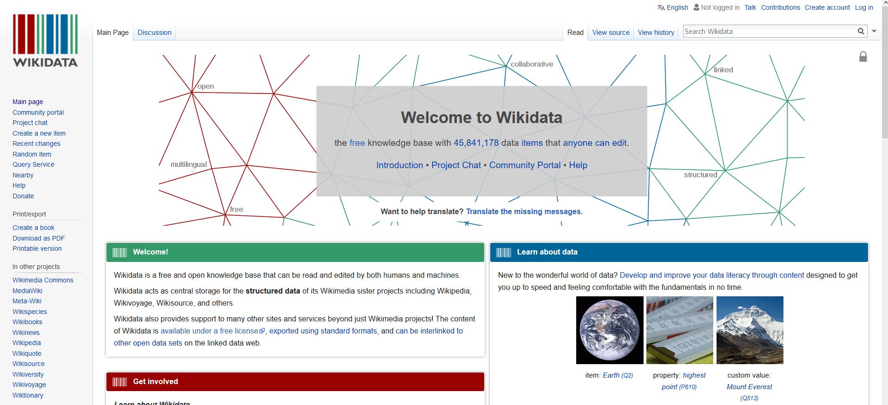Click the language icon beside English
The height and width of the screenshot is (405, 888).
661,7
